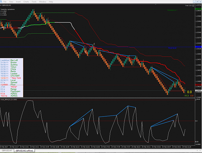
Task: Click the expert advisor smiley icon
Action: click(x=193, y=5)
